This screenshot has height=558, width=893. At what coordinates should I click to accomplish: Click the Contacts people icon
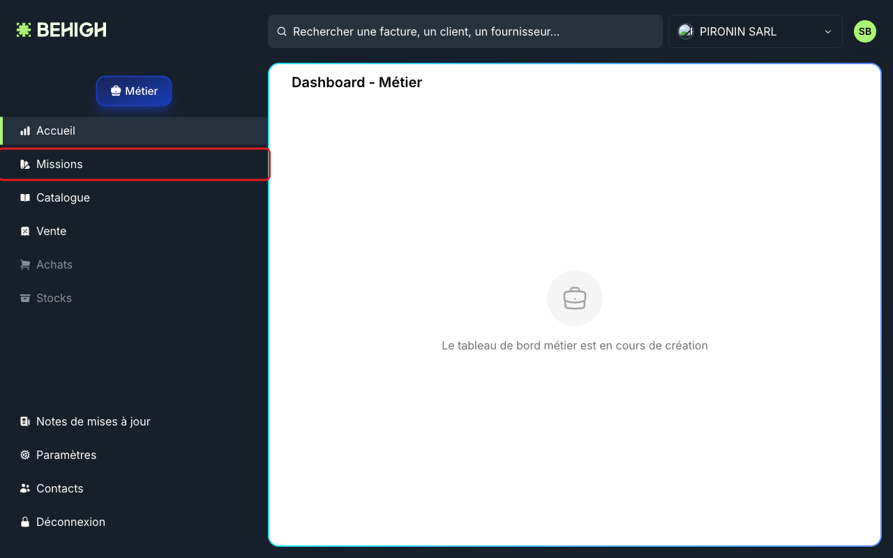[x=25, y=488]
